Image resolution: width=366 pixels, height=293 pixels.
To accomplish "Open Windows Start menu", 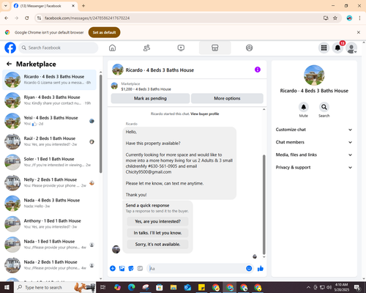I will click(x=7, y=287).
